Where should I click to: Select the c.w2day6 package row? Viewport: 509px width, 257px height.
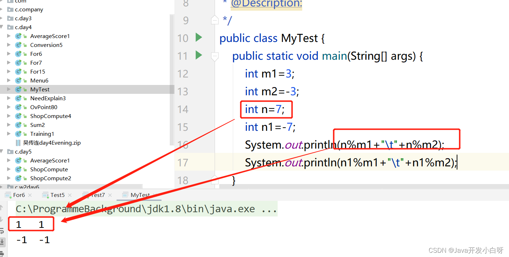71,187
